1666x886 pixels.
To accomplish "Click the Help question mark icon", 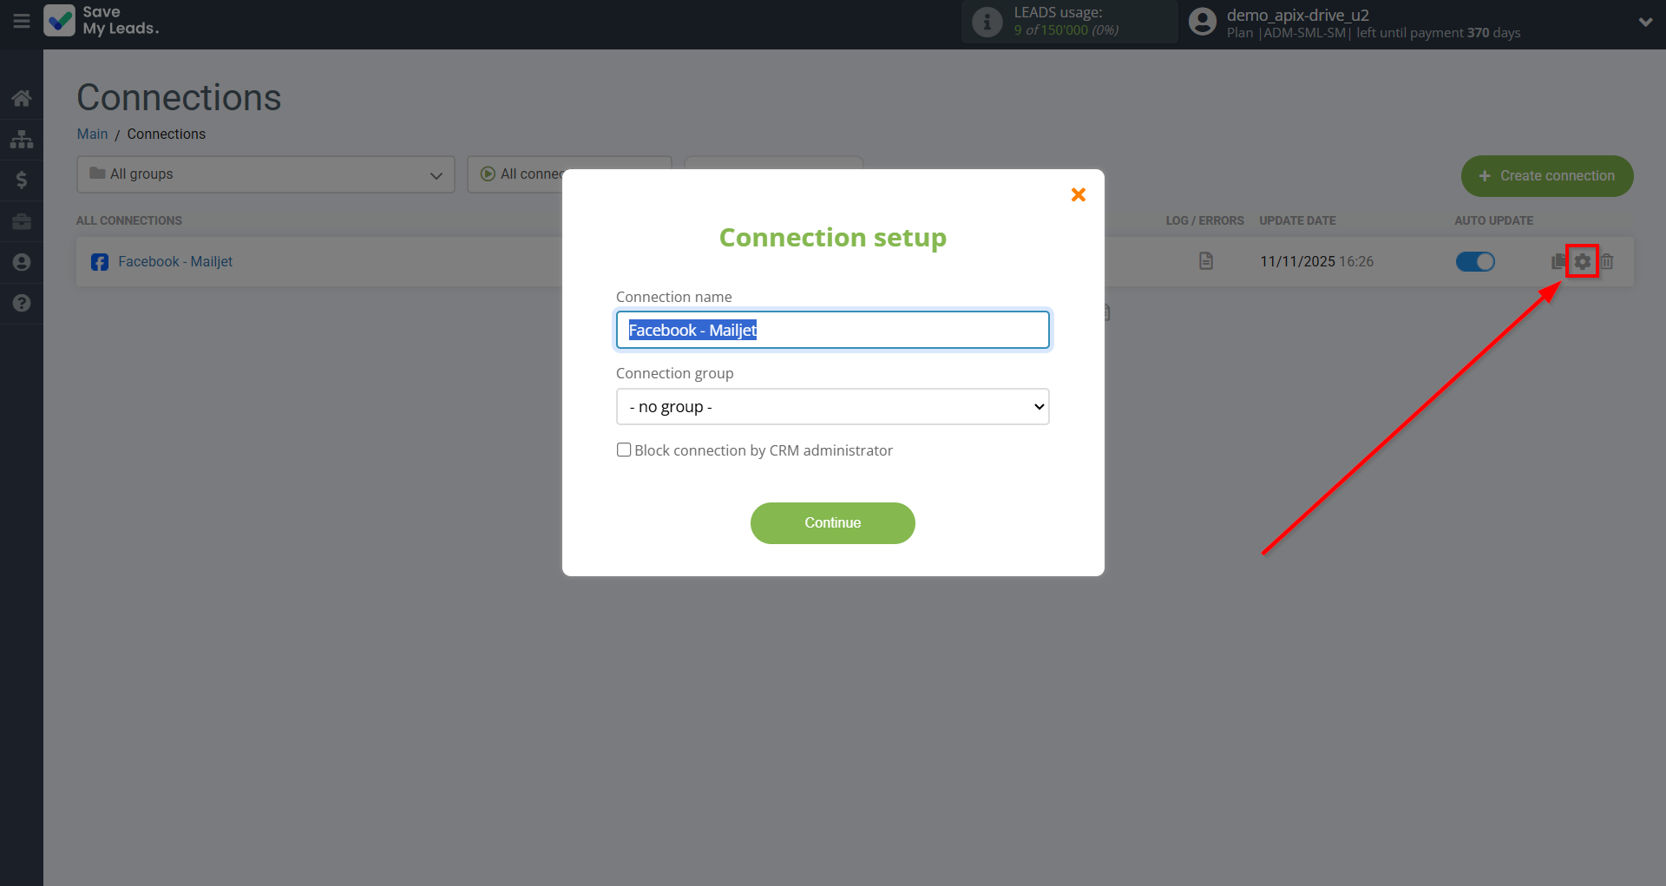I will (21, 302).
